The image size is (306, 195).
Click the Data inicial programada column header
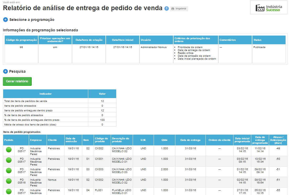(x=242, y=140)
